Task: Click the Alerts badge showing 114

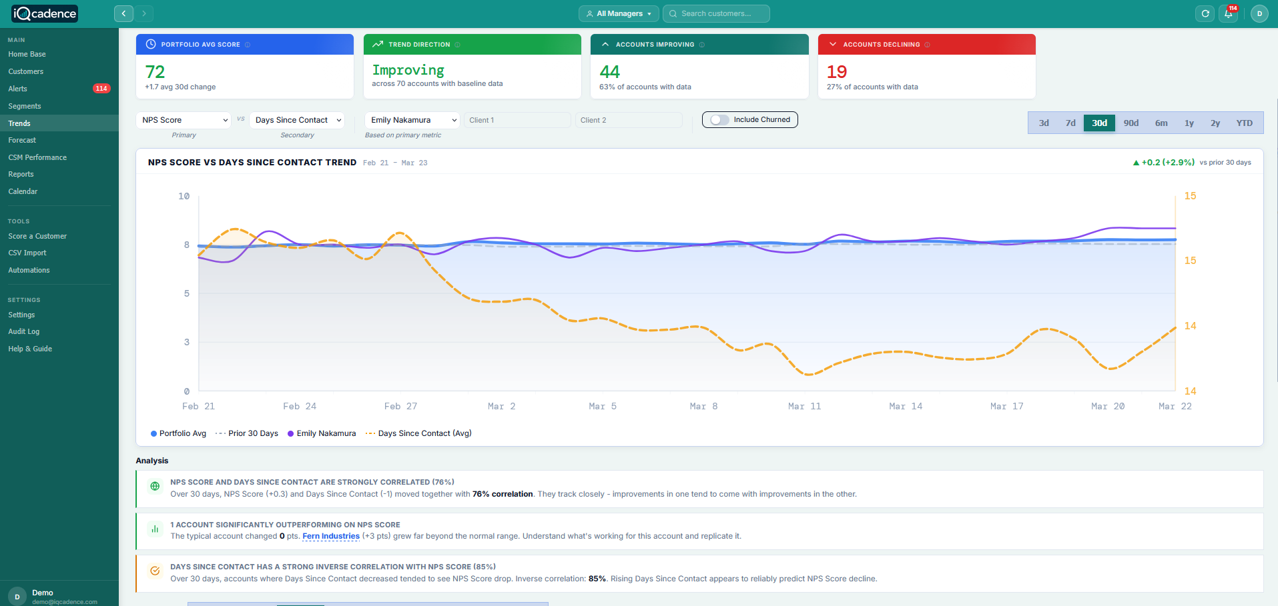Action: 101,88
